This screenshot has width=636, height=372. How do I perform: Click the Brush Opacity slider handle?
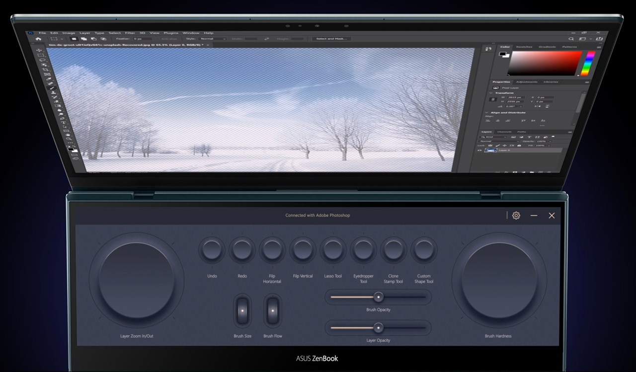(379, 297)
